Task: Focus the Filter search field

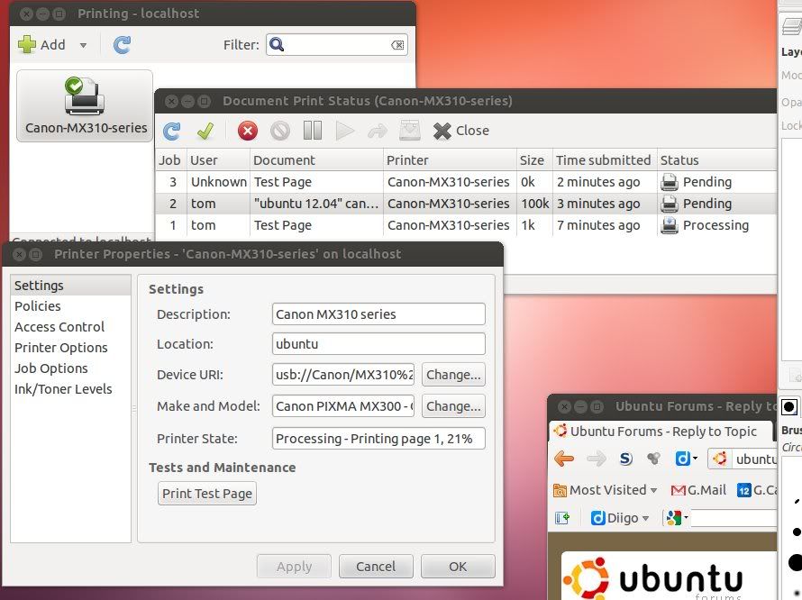Action: pos(336,45)
